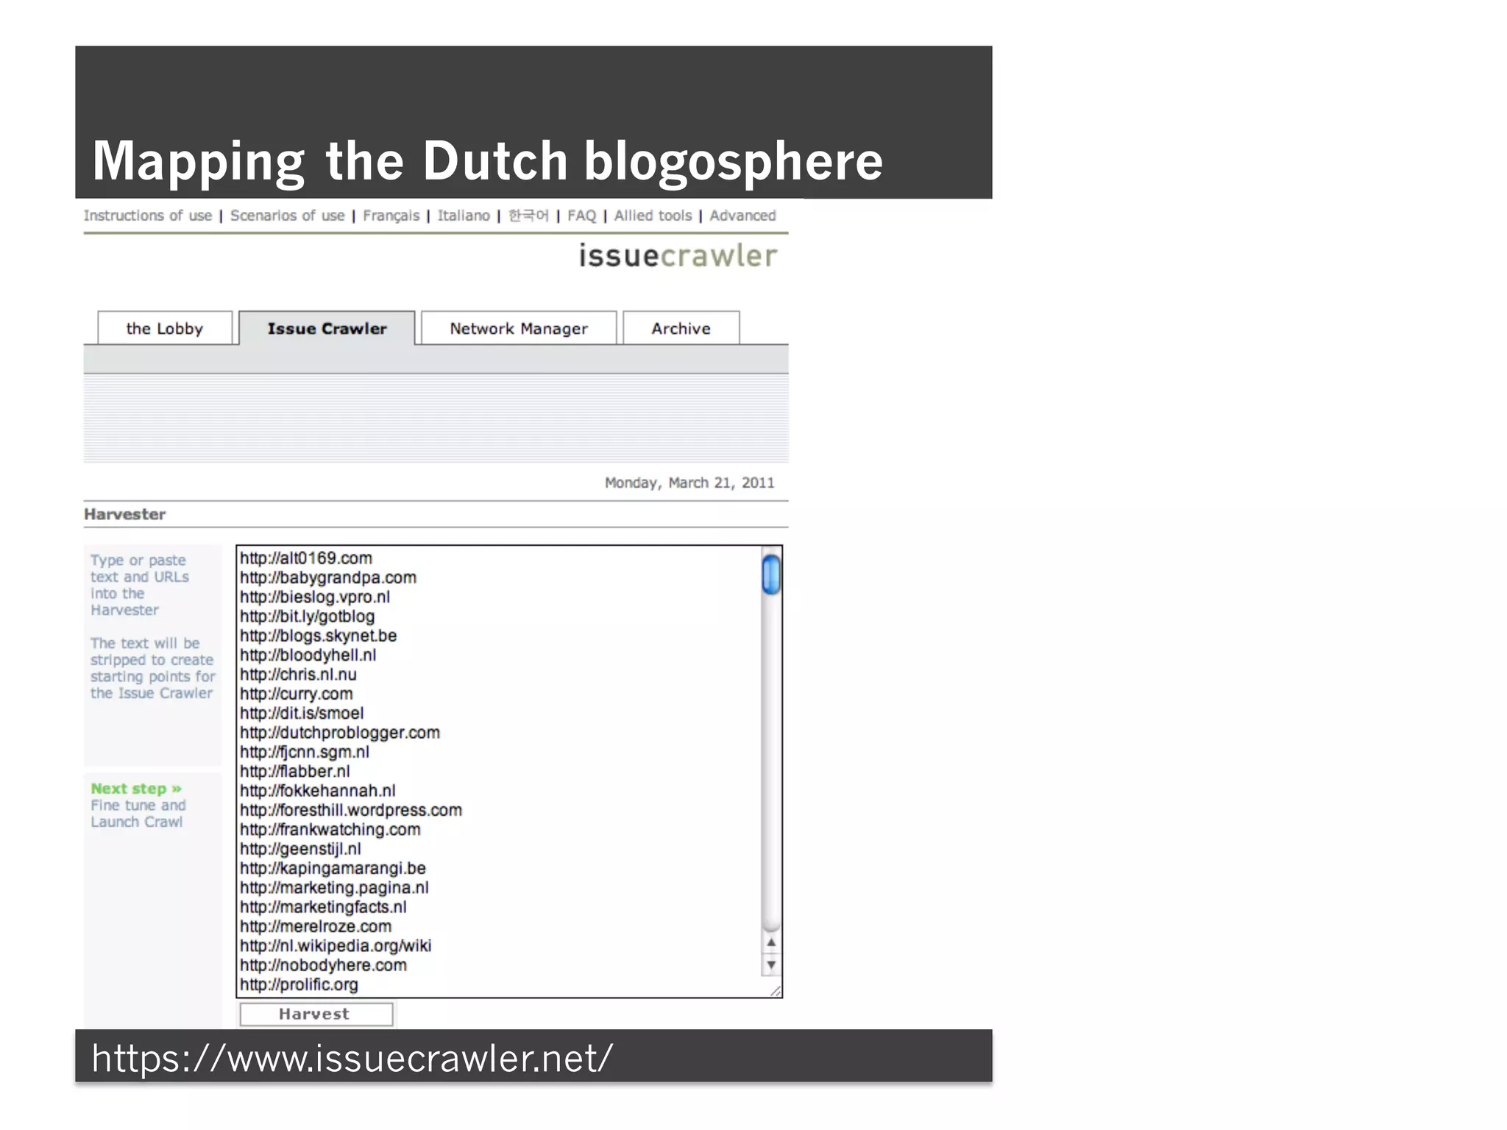Click the scroll up arrow in the Harvester box

click(x=771, y=942)
